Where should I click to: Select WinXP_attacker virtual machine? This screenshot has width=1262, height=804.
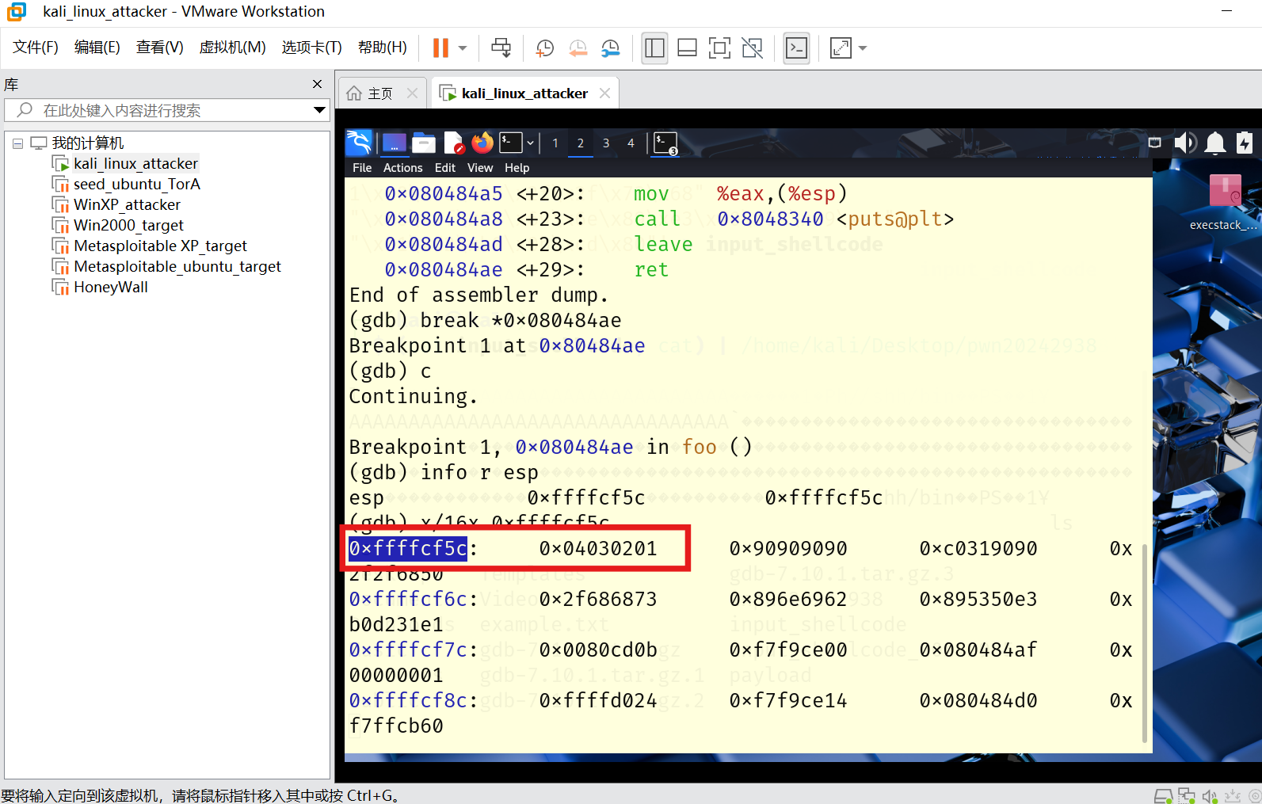click(127, 204)
